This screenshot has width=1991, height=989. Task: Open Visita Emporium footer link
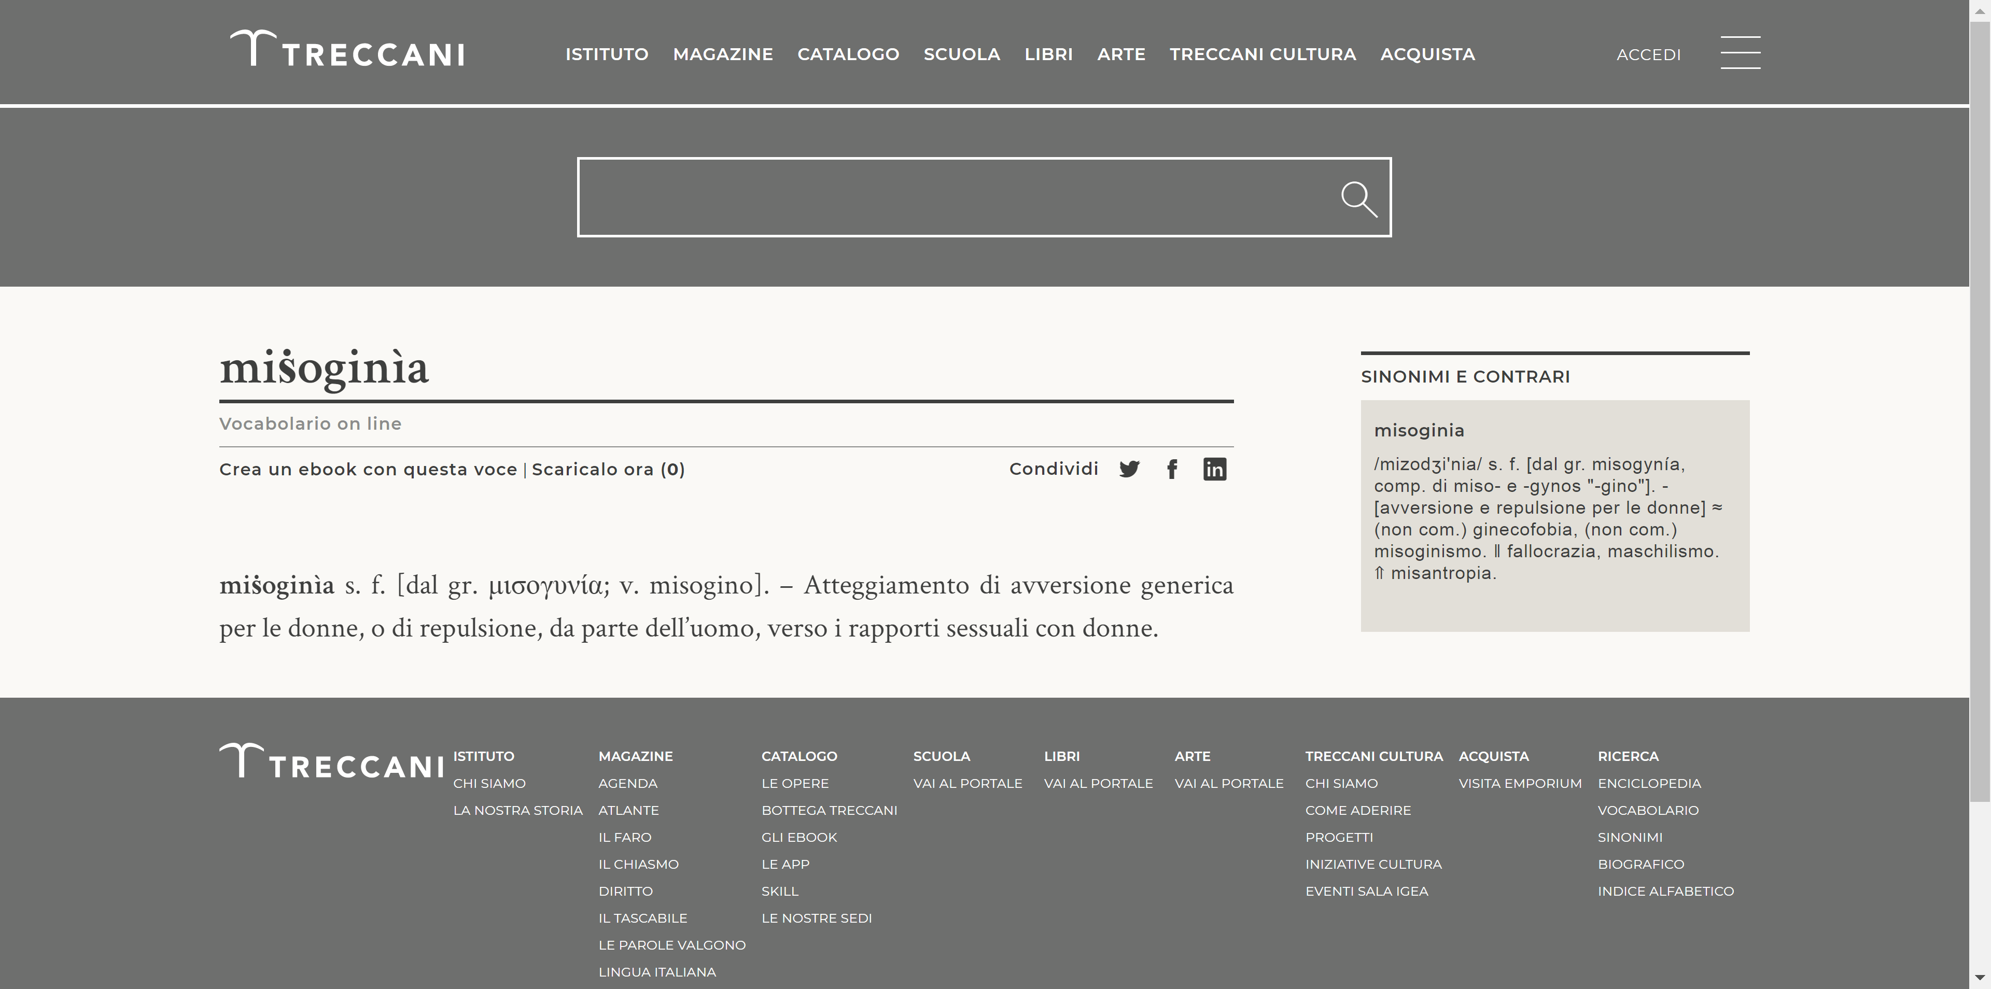[x=1520, y=783]
